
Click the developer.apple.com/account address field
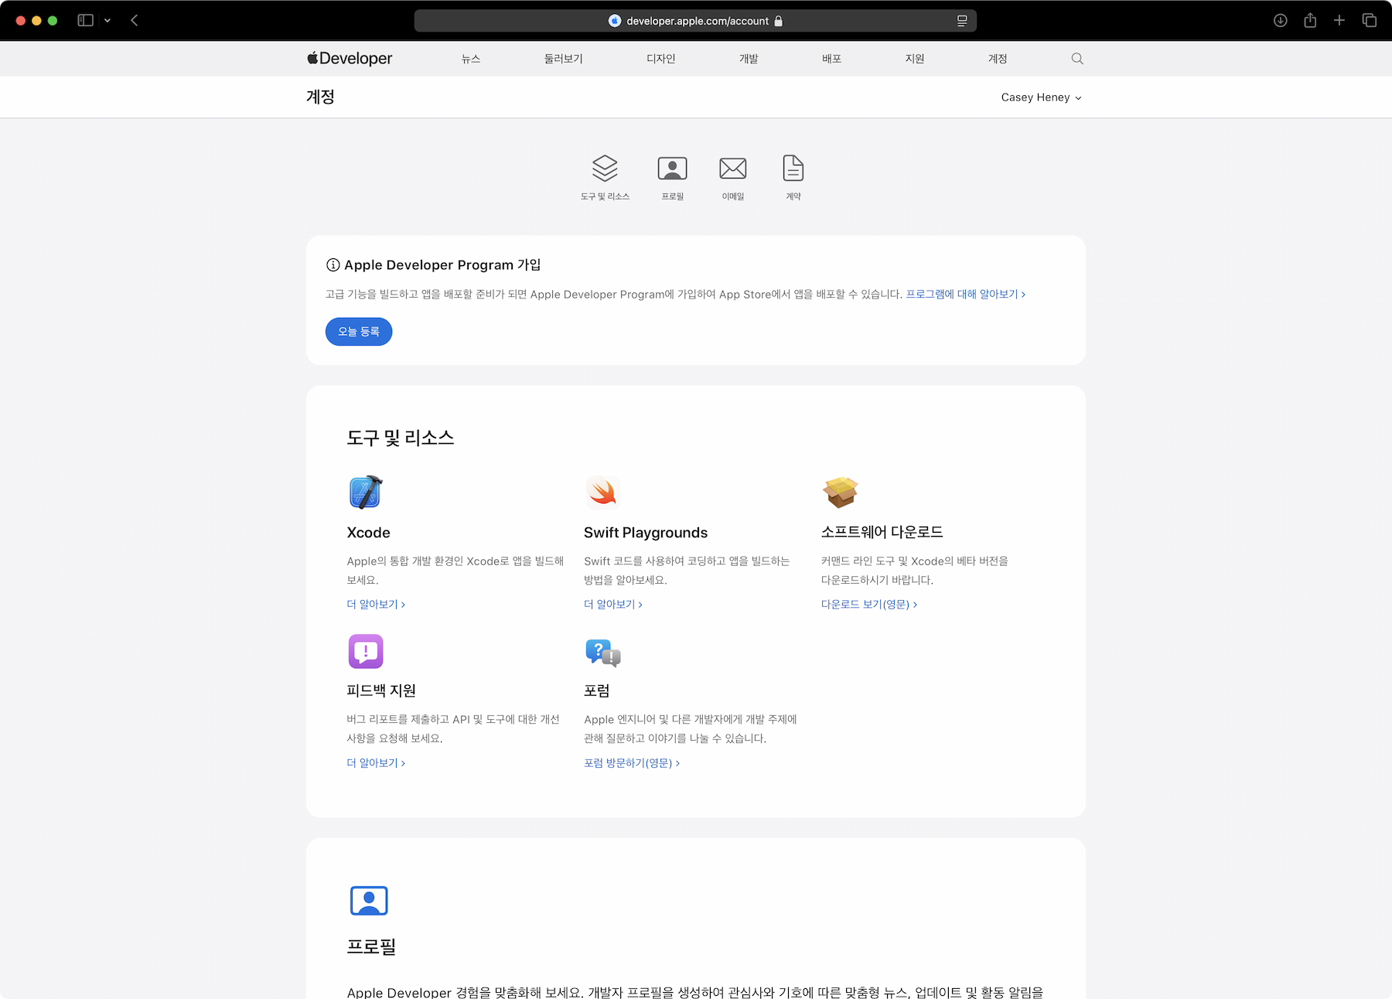pos(696,21)
